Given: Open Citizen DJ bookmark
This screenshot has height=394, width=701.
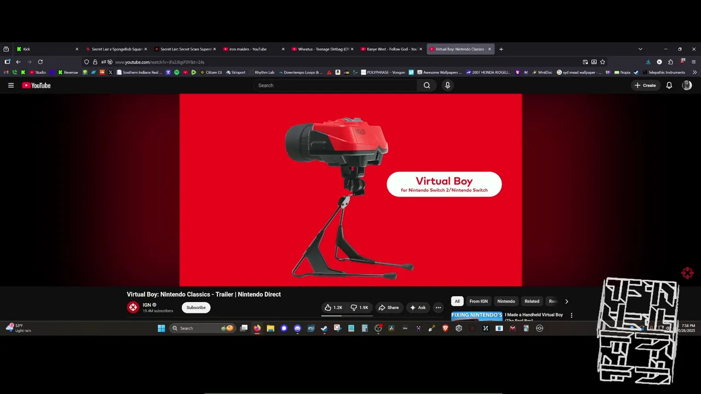Looking at the screenshot, I should 211,72.
